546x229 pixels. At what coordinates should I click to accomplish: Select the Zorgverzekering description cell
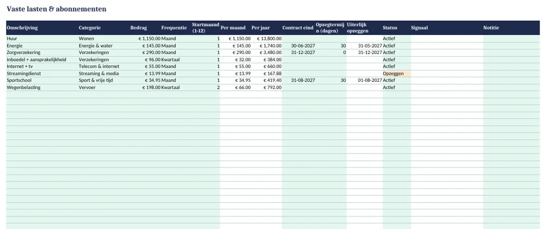point(42,52)
